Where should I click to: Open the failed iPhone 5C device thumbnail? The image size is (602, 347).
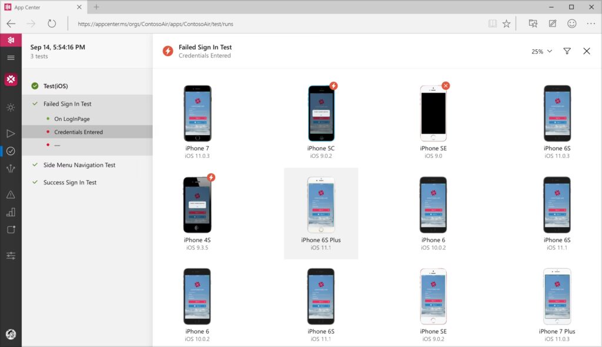click(x=320, y=113)
